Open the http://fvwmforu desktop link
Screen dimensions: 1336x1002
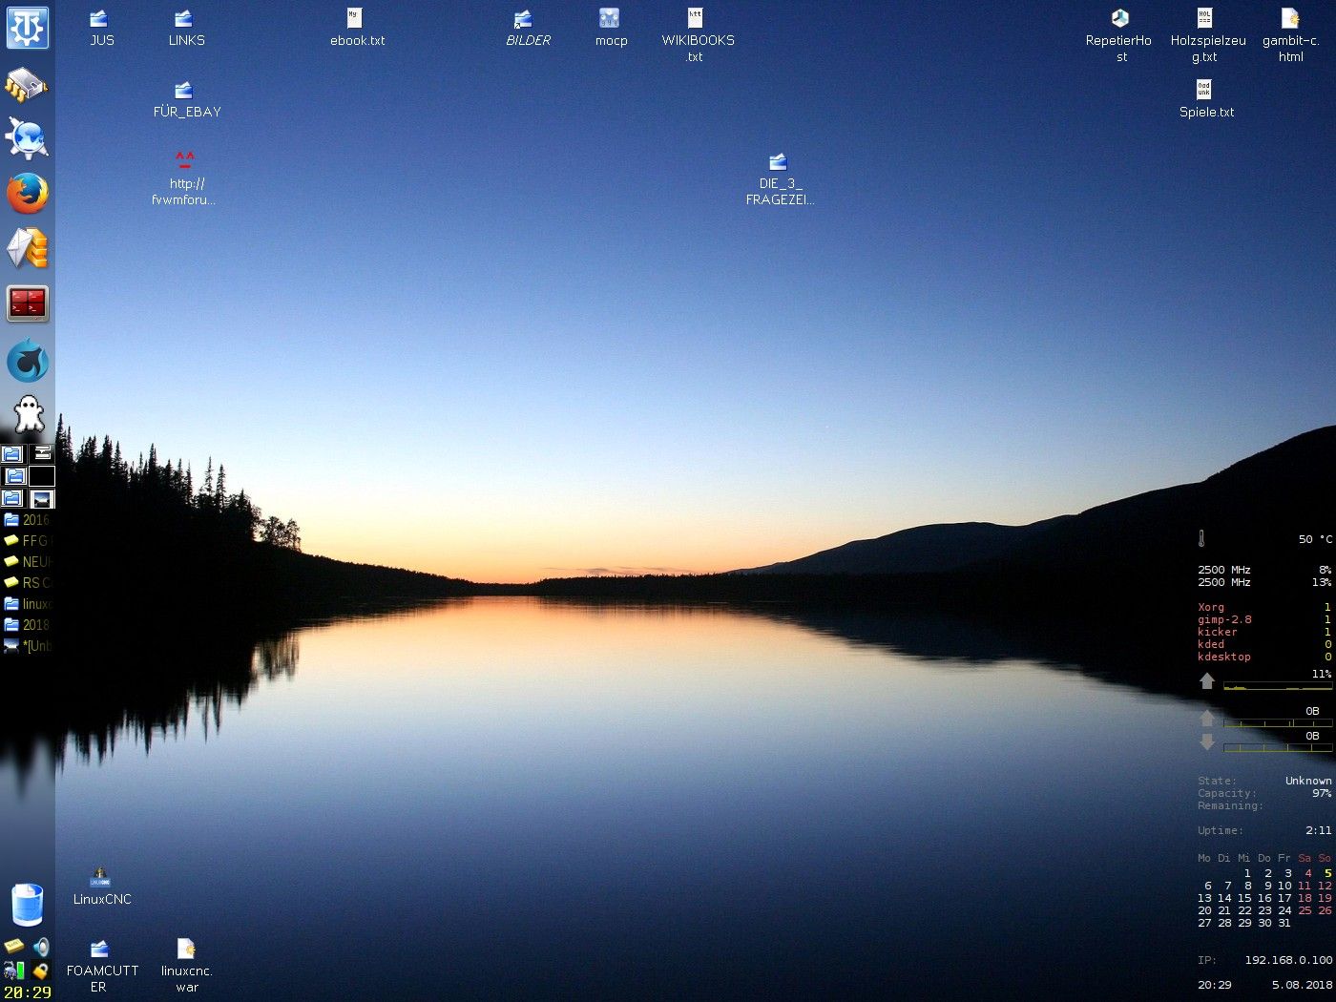[x=183, y=157]
